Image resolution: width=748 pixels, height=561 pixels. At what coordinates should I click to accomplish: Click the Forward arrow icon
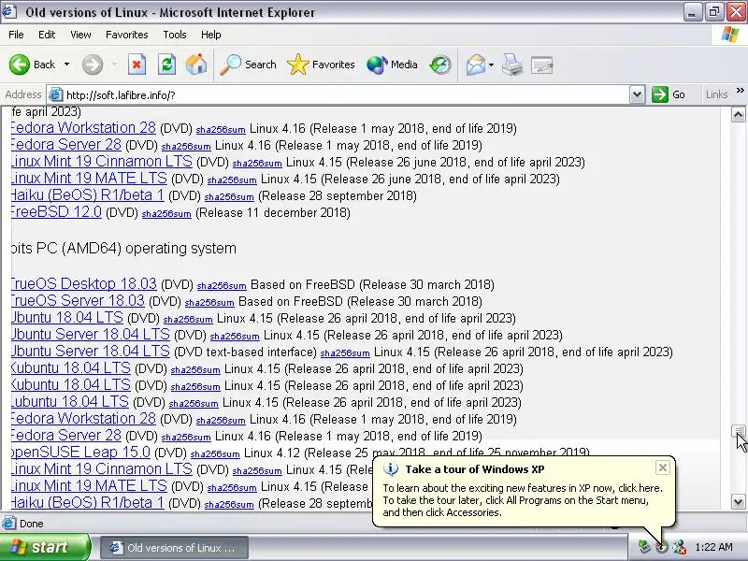tap(93, 65)
